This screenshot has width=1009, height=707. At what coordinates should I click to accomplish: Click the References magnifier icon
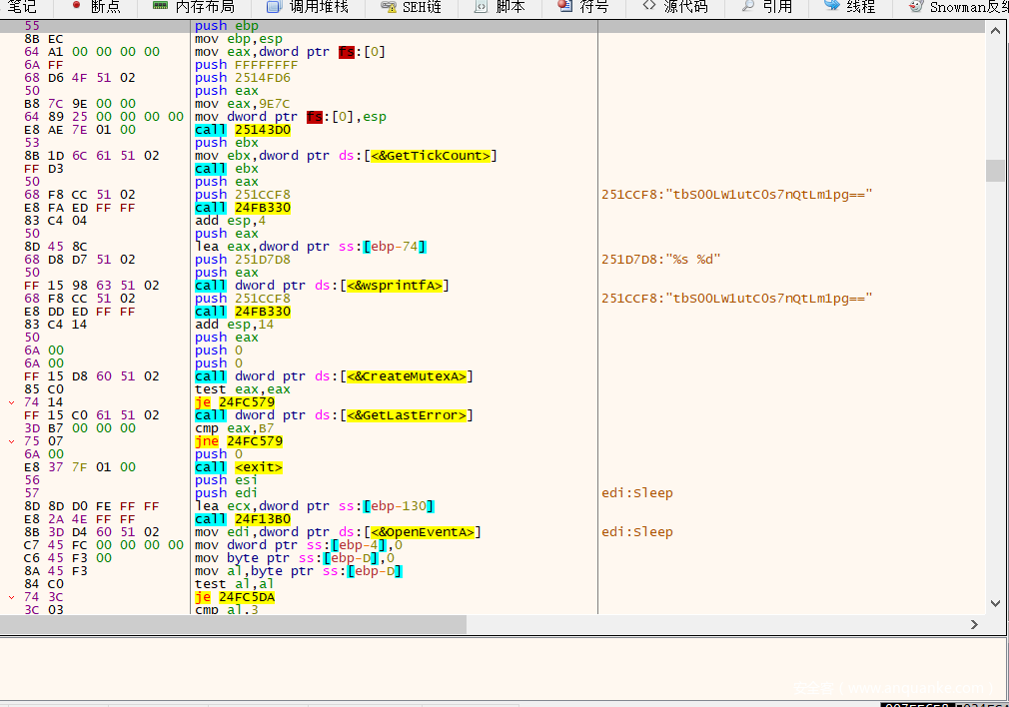coord(748,6)
